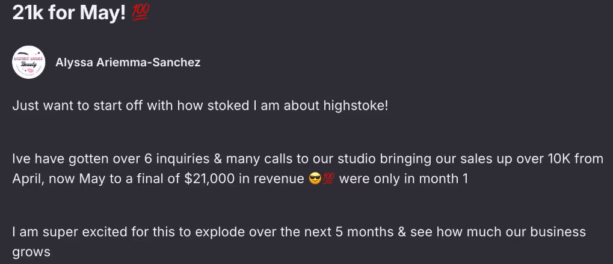Click the 100 emoji after the sunglasses emoji
The width and height of the screenshot is (613, 264).
pos(328,179)
